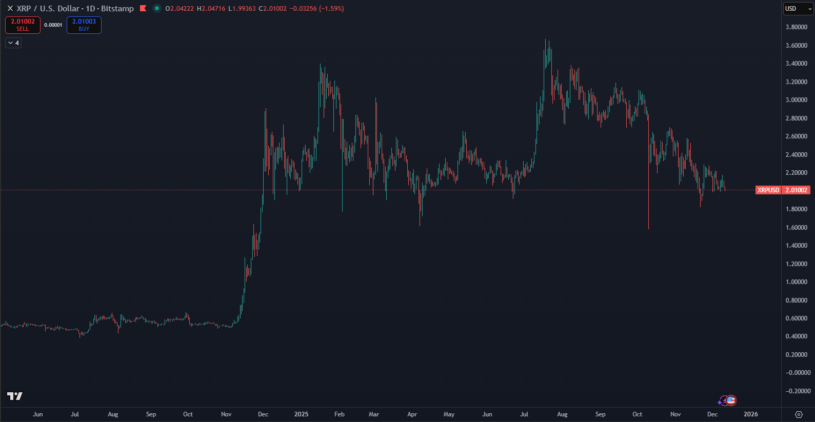Click the 3.00000 level on price scale
Screen dimensions: 815x422
(x=796, y=100)
